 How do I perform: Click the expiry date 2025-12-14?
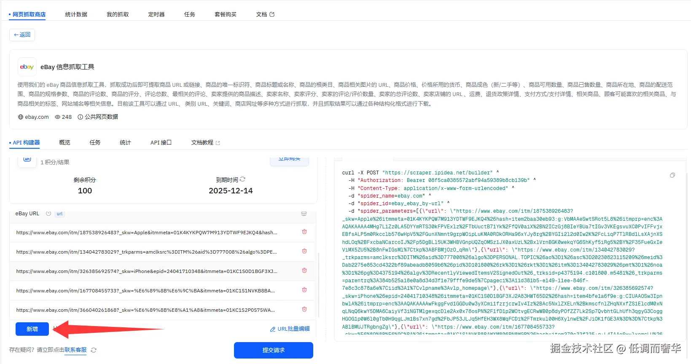pos(231,191)
